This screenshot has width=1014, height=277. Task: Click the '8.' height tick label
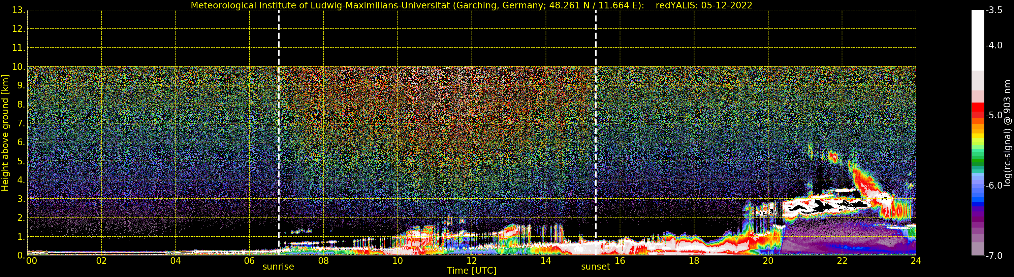(21, 105)
